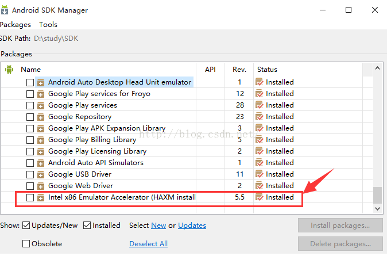Check the Google Play services rev 28 checkbox
The width and height of the screenshot is (387, 256).
click(30, 105)
